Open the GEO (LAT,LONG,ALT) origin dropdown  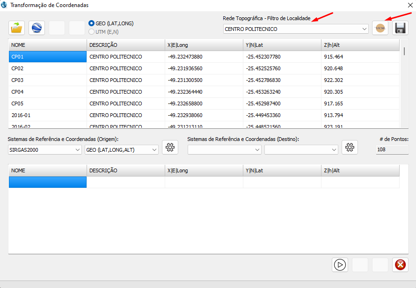pyautogui.click(x=122, y=150)
